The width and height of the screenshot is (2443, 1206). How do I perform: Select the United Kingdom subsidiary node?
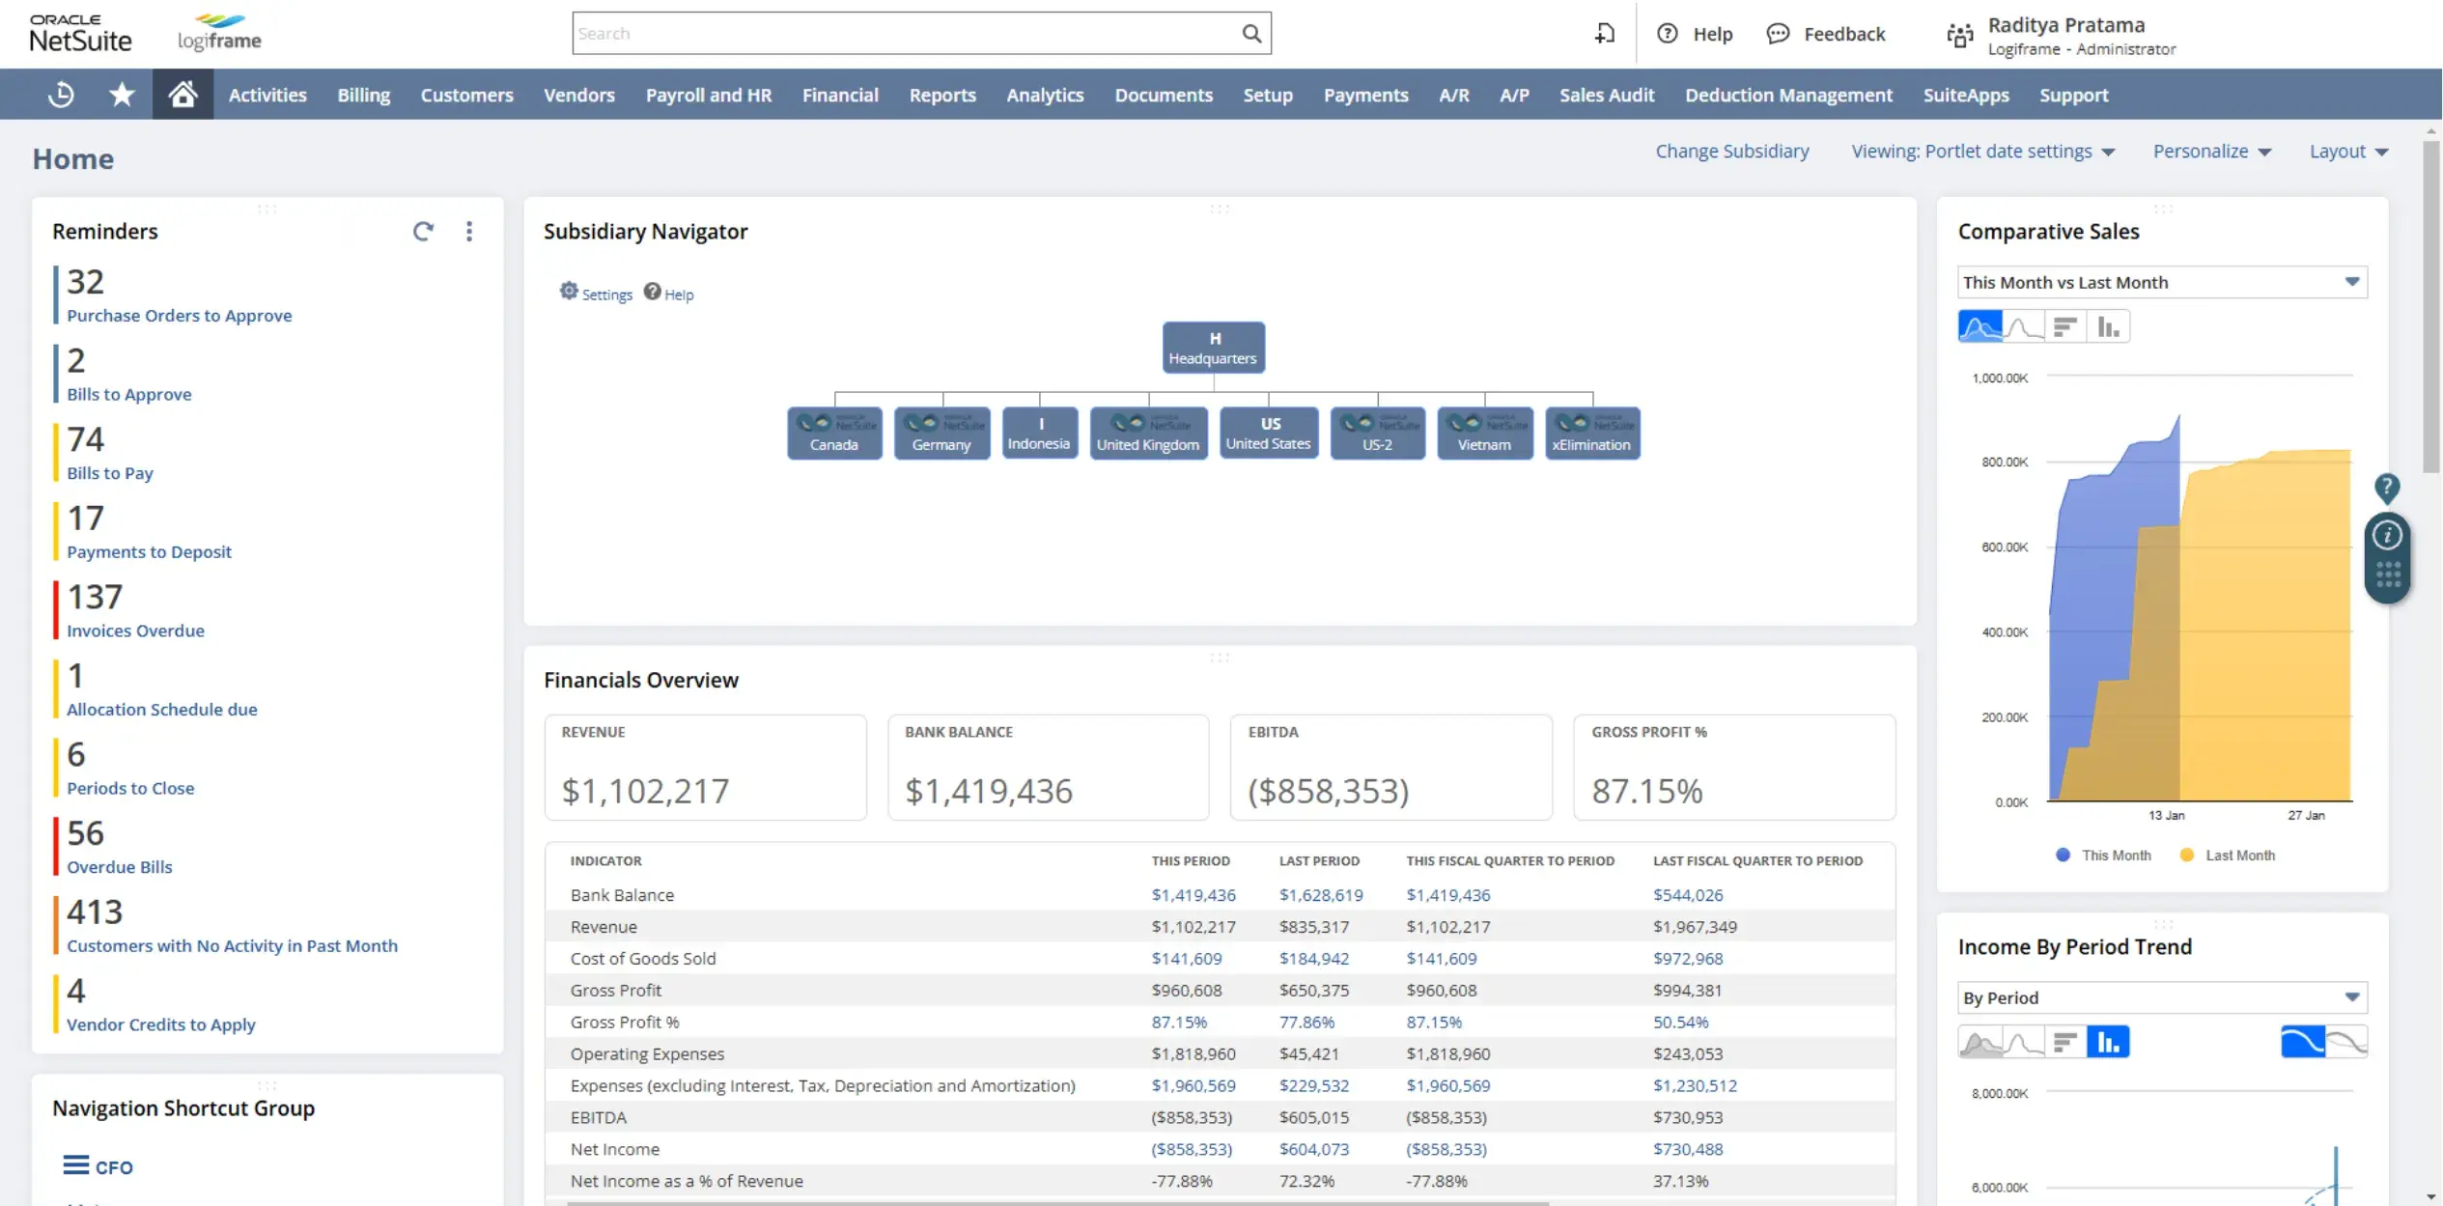[x=1148, y=433]
